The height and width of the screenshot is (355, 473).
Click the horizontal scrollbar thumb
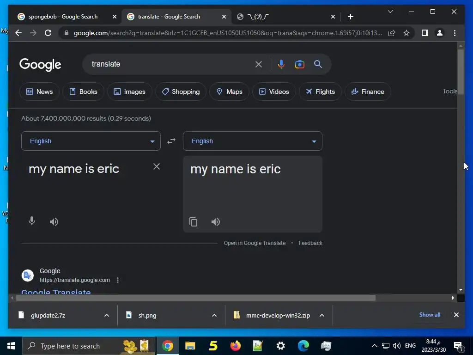point(195,298)
